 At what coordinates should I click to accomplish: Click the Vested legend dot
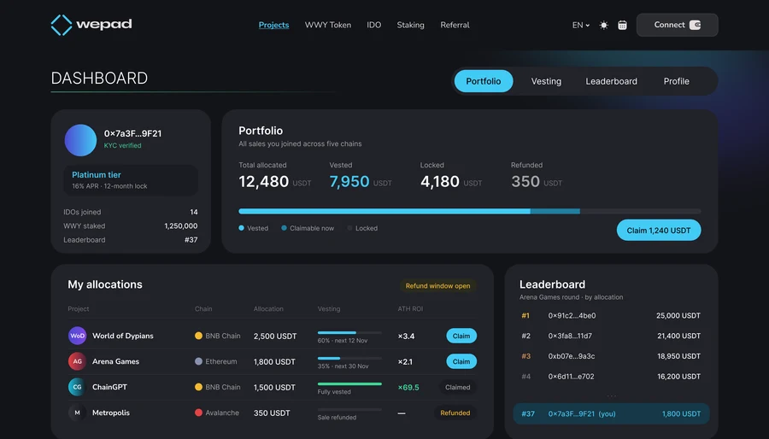(x=241, y=228)
